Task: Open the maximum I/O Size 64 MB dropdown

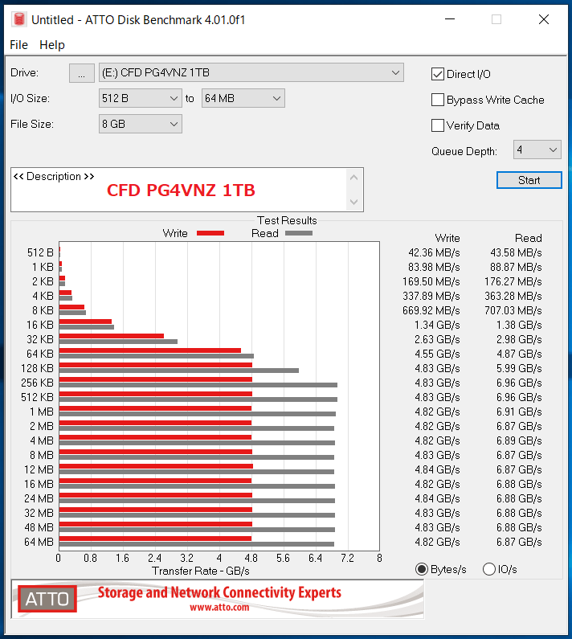Action: click(243, 98)
